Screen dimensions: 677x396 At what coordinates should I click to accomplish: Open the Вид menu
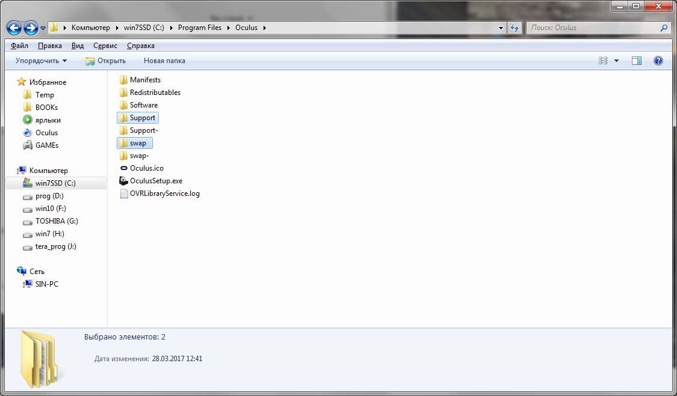click(x=78, y=45)
